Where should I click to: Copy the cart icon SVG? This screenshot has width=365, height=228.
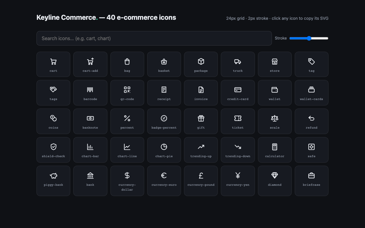click(53, 64)
